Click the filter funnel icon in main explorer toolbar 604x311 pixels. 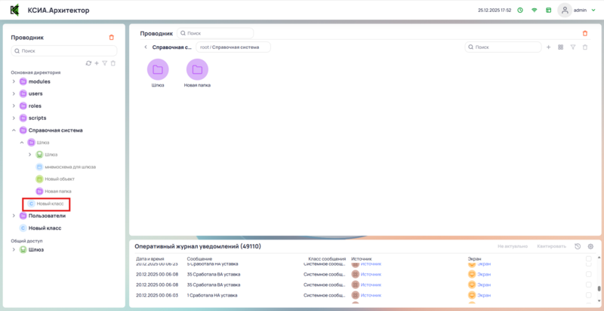tap(573, 47)
